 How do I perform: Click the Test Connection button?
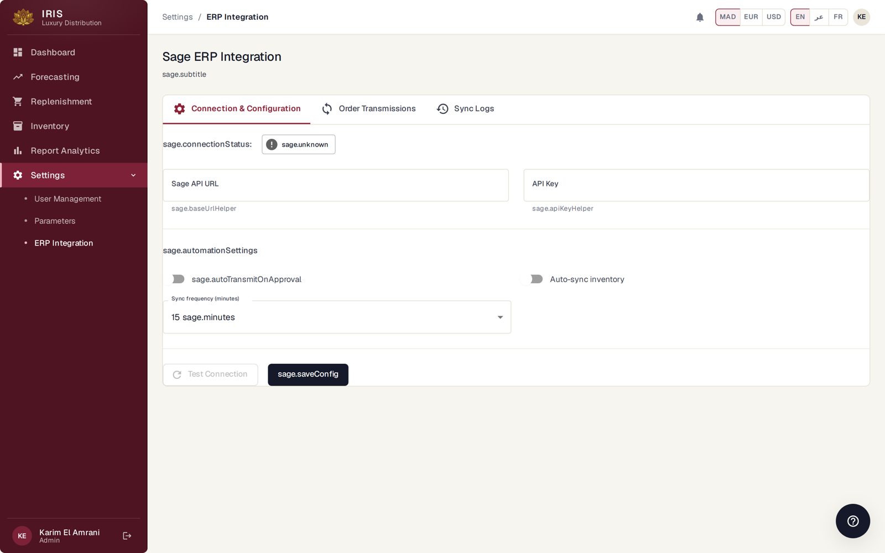tap(210, 374)
